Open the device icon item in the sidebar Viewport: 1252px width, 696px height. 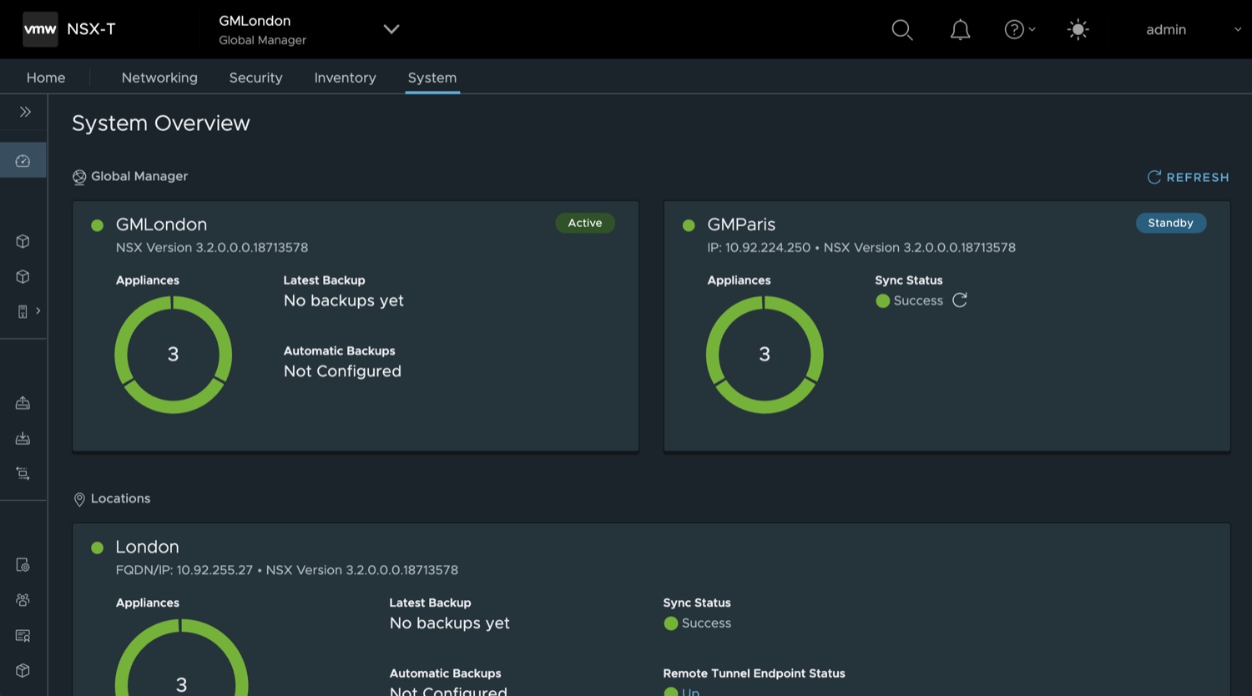(23, 311)
